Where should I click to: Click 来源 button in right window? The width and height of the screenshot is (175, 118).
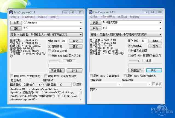click(x=96, y=23)
